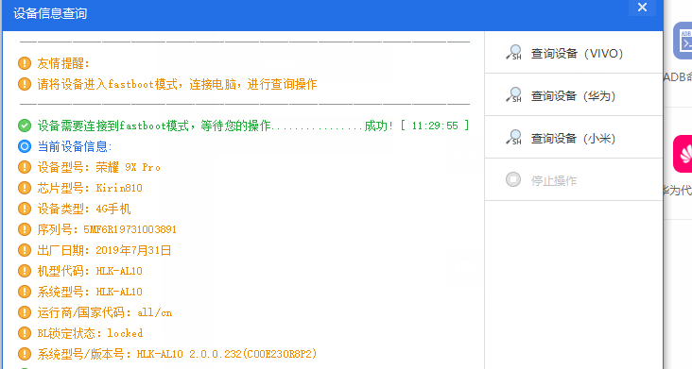Click the blue 当前设备信息 circle icon
Image resolution: width=692 pixels, height=369 pixels.
coord(25,146)
